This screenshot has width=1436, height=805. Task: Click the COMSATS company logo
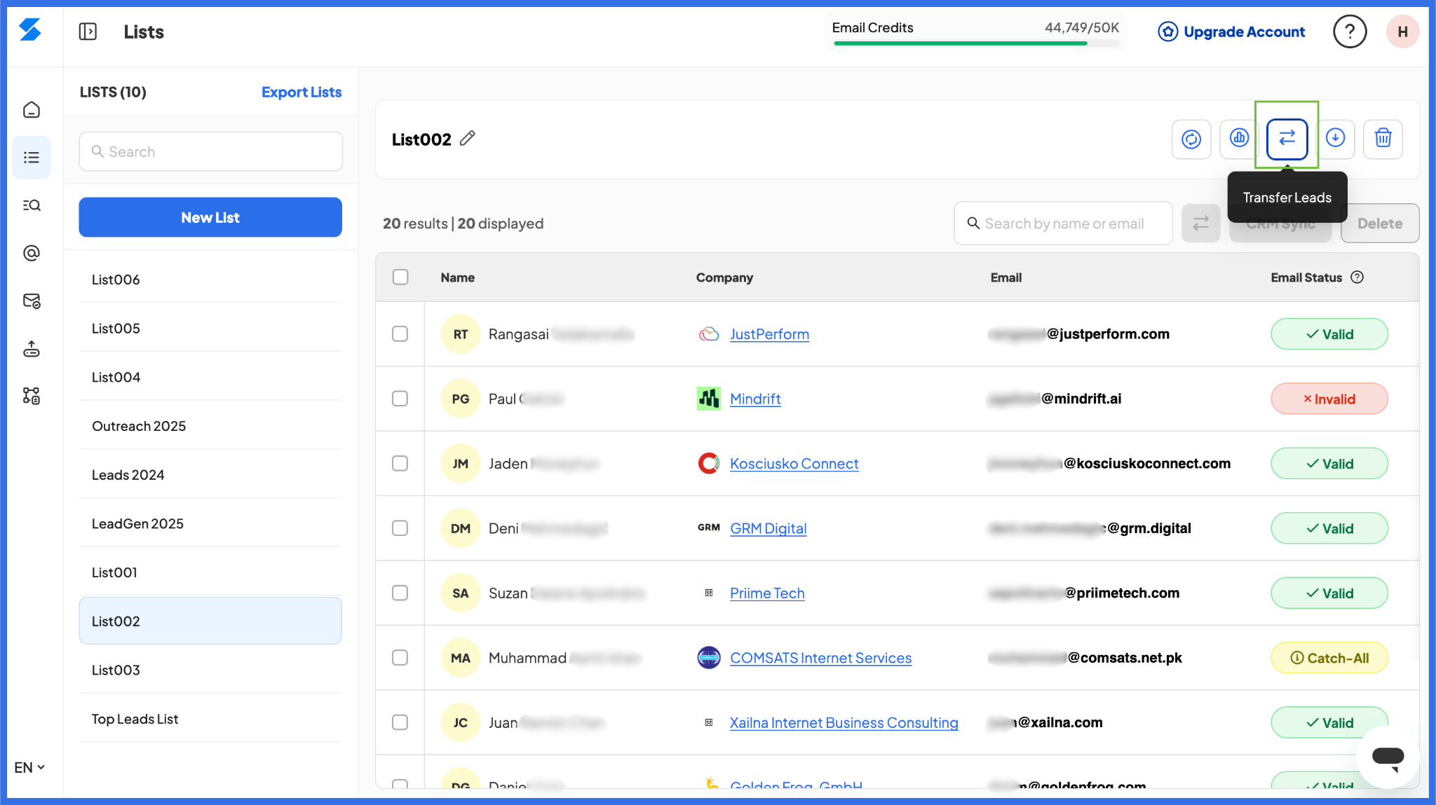click(709, 658)
